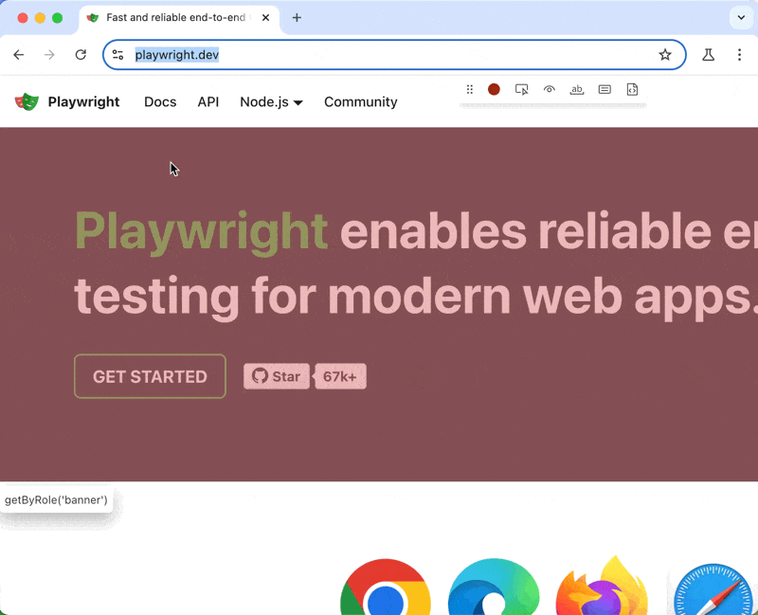Click the macOS yellow minimize window button
Image resolution: width=758 pixels, height=615 pixels.
tap(40, 18)
